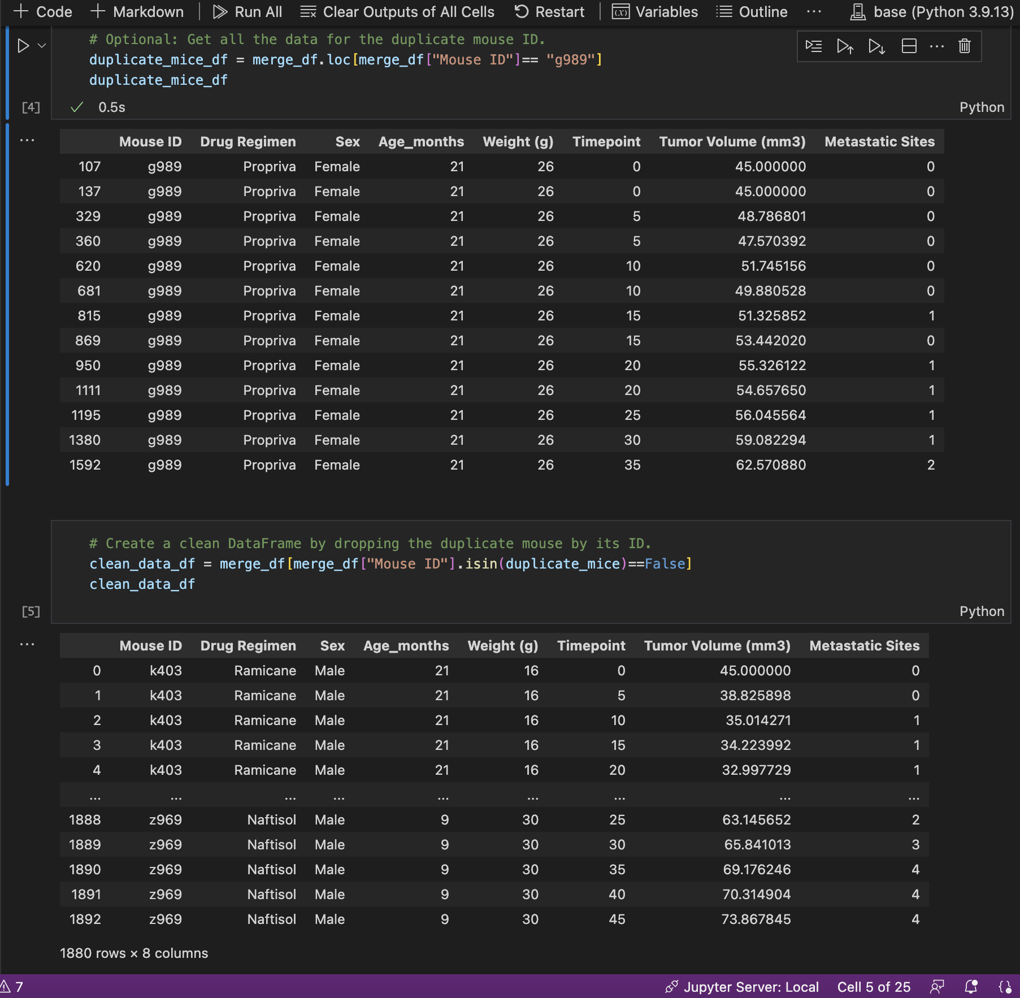Open output actions menu for cell 4
1020x998 pixels.
[x=27, y=140]
